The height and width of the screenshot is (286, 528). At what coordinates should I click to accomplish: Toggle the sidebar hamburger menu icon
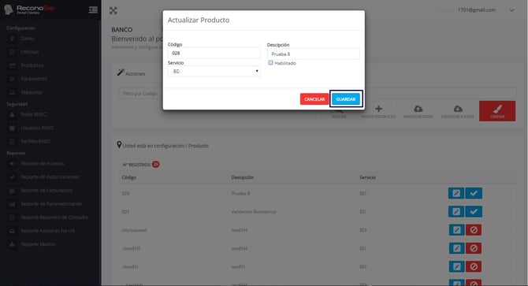[x=93, y=10]
